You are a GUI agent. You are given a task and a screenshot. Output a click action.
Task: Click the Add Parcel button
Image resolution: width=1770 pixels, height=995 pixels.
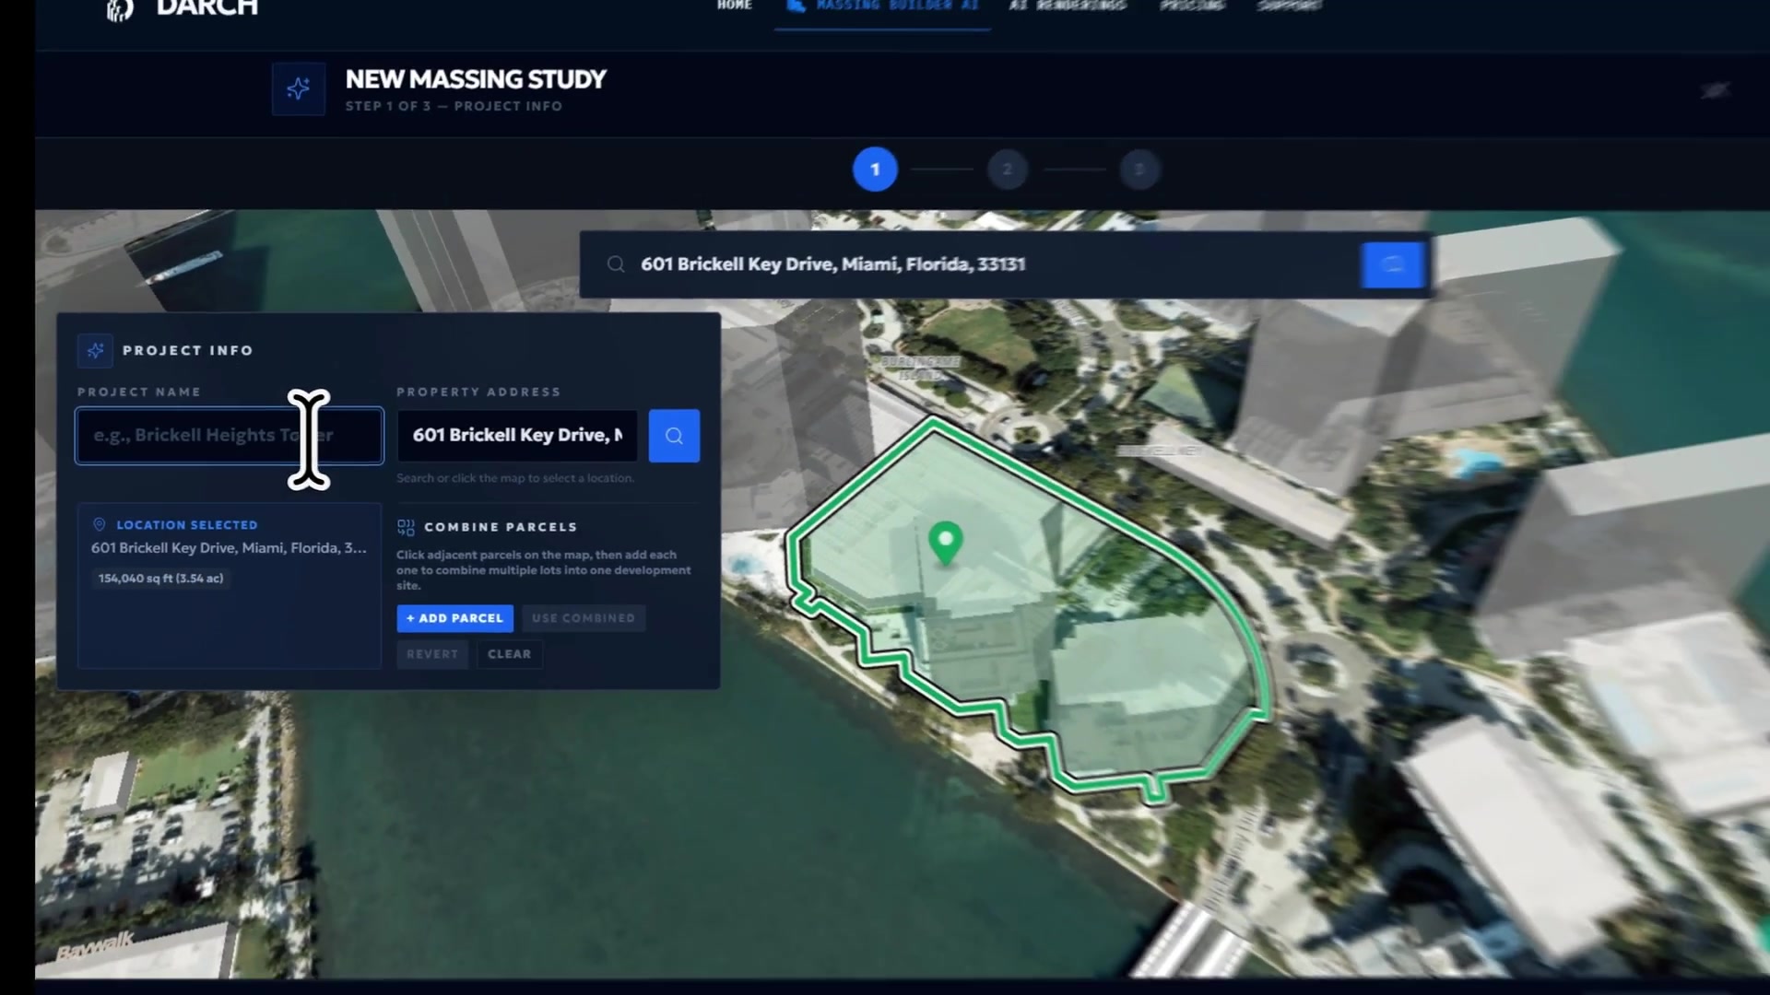click(455, 618)
